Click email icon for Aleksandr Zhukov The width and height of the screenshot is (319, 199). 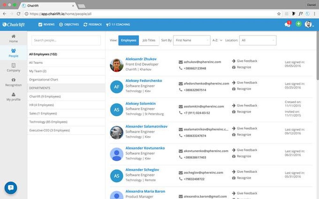(x=181, y=62)
